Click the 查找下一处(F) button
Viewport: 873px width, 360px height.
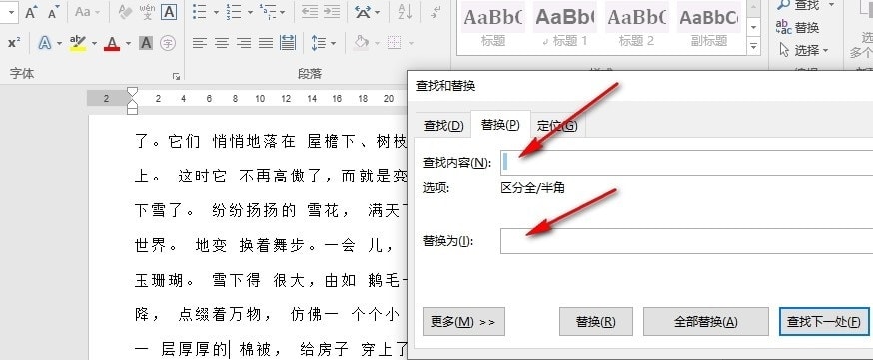pos(824,322)
